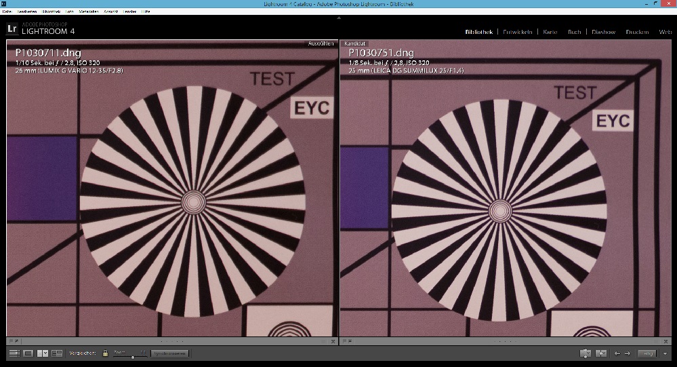Screen dimensions: 677x367
Task: Switch to the Buch module
Action: (x=574, y=32)
